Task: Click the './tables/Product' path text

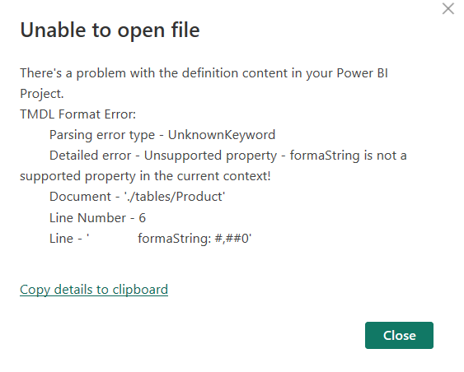Action: (x=175, y=197)
